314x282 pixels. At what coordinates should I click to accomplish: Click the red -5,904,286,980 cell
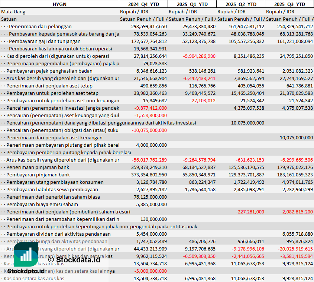(199, 56)
